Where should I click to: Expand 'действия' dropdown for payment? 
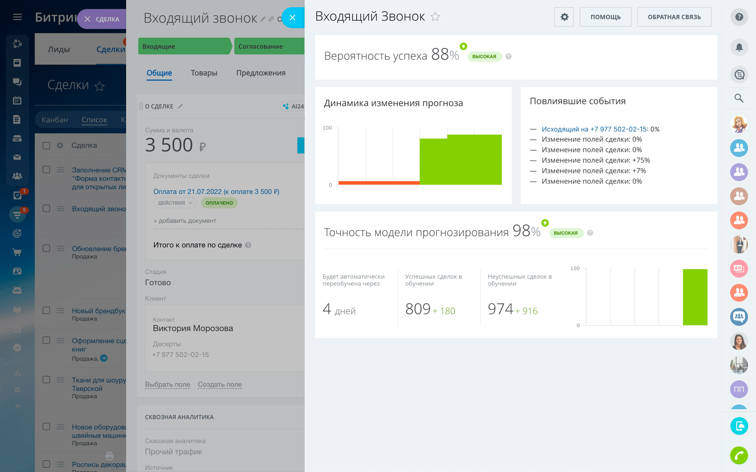pyautogui.click(x=175, y=203)
